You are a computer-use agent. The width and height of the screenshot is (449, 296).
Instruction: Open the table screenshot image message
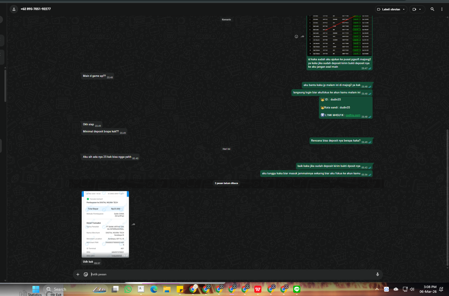pos(340,35)
